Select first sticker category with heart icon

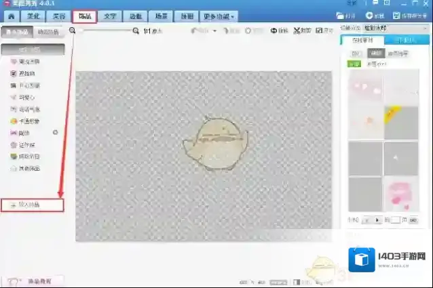point(25,62)
